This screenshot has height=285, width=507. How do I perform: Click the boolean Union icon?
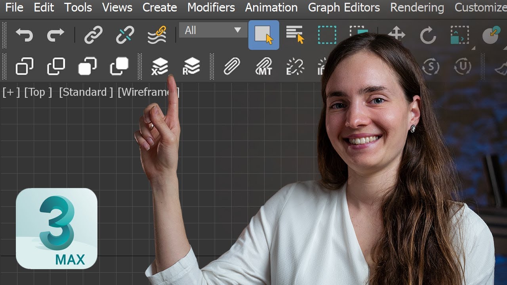click(25, 66)
